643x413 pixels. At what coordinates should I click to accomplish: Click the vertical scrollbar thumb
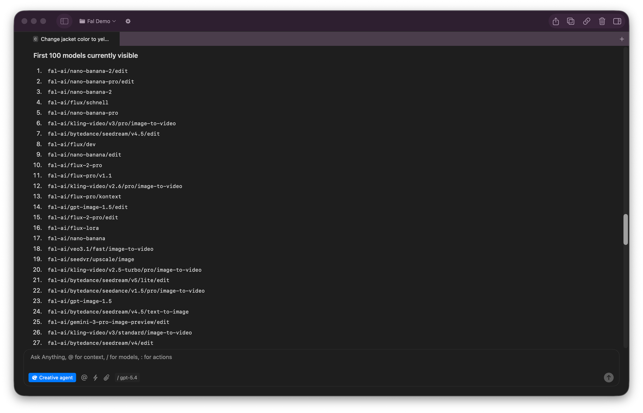click(x=625, y=229)
